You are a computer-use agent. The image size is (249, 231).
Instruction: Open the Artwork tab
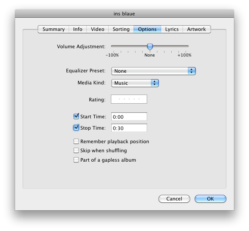click(197, 29)
